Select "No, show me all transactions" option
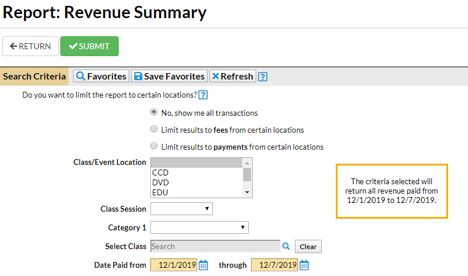 154,112
